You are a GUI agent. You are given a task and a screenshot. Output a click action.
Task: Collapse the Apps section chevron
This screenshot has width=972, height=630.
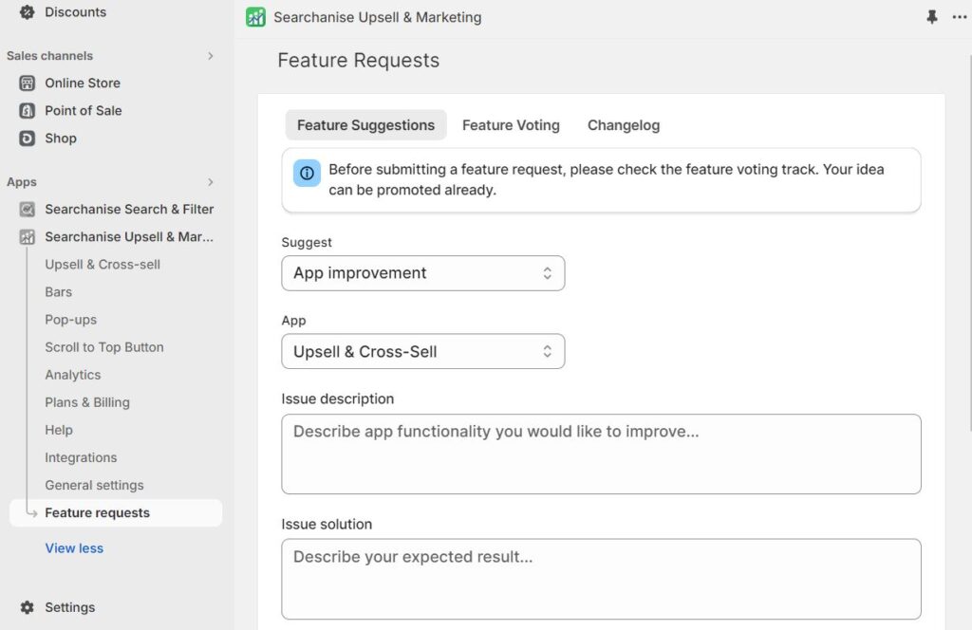[x=211, y=182]
